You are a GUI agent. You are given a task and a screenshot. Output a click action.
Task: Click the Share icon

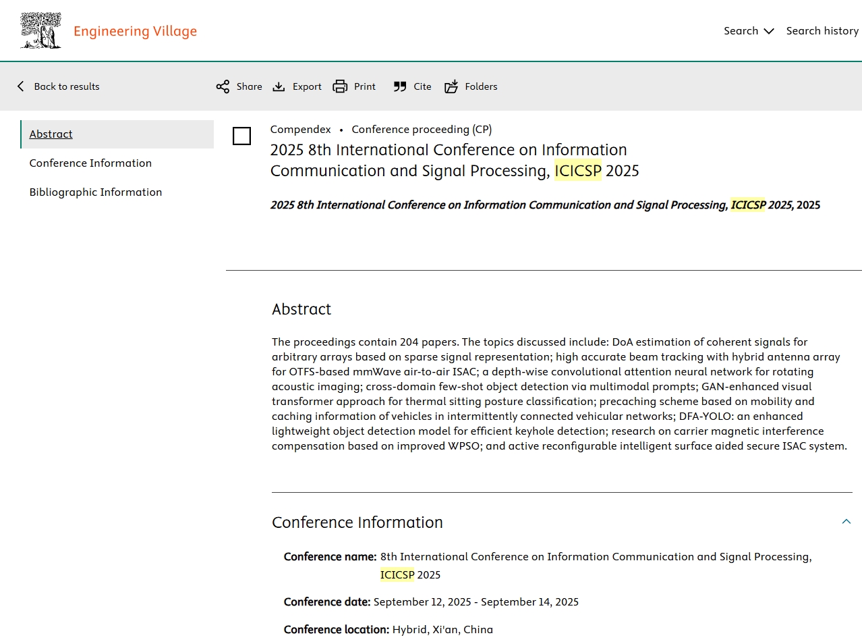point(223,86)
